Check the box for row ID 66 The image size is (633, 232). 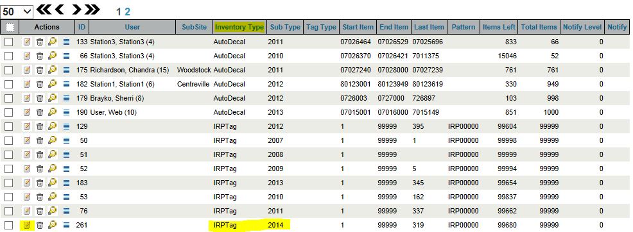(9, 56)
